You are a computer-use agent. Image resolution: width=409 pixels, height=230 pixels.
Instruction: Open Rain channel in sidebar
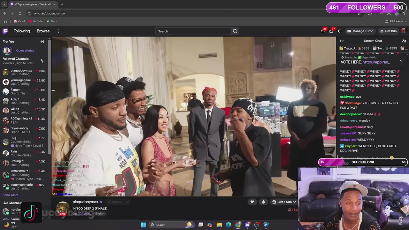tap(24, 153)
